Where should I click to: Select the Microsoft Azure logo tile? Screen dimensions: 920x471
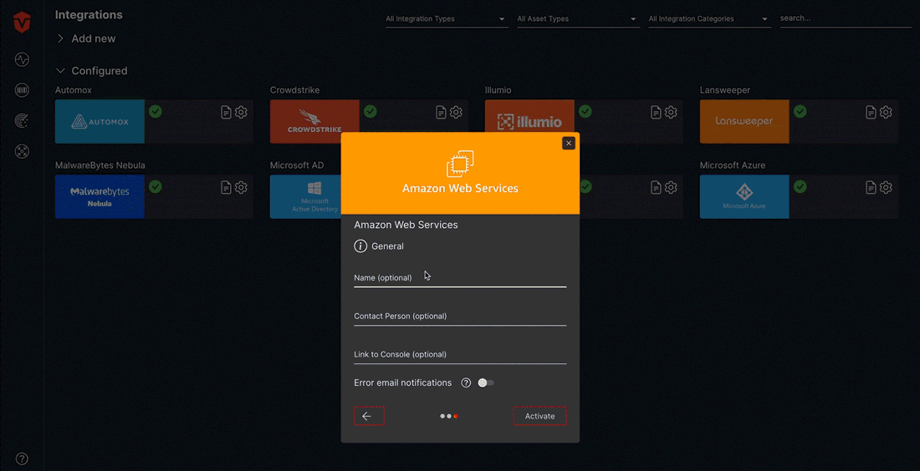coord(744,196)
